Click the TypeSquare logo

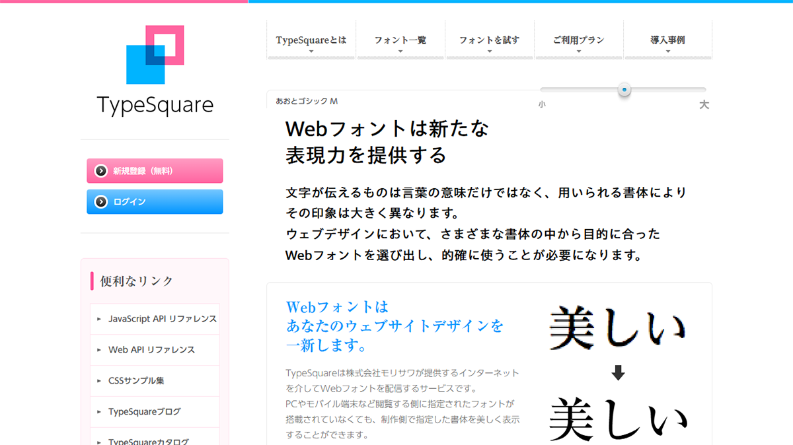[x=155, y=66]
